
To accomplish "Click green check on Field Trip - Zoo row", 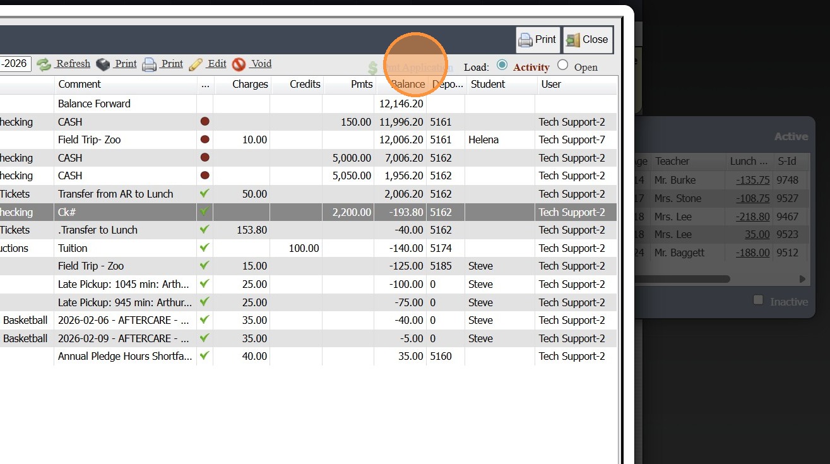I will [x=205, y=265].
